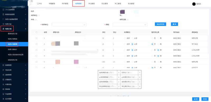Expand 教师信息管理 using its chevron
Image resolution: width=211 pixels, height=102 pixels.
coord(26,14)
